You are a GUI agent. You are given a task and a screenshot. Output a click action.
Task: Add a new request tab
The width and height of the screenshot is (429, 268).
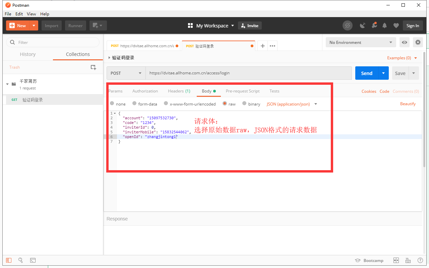tap(263, 46)
